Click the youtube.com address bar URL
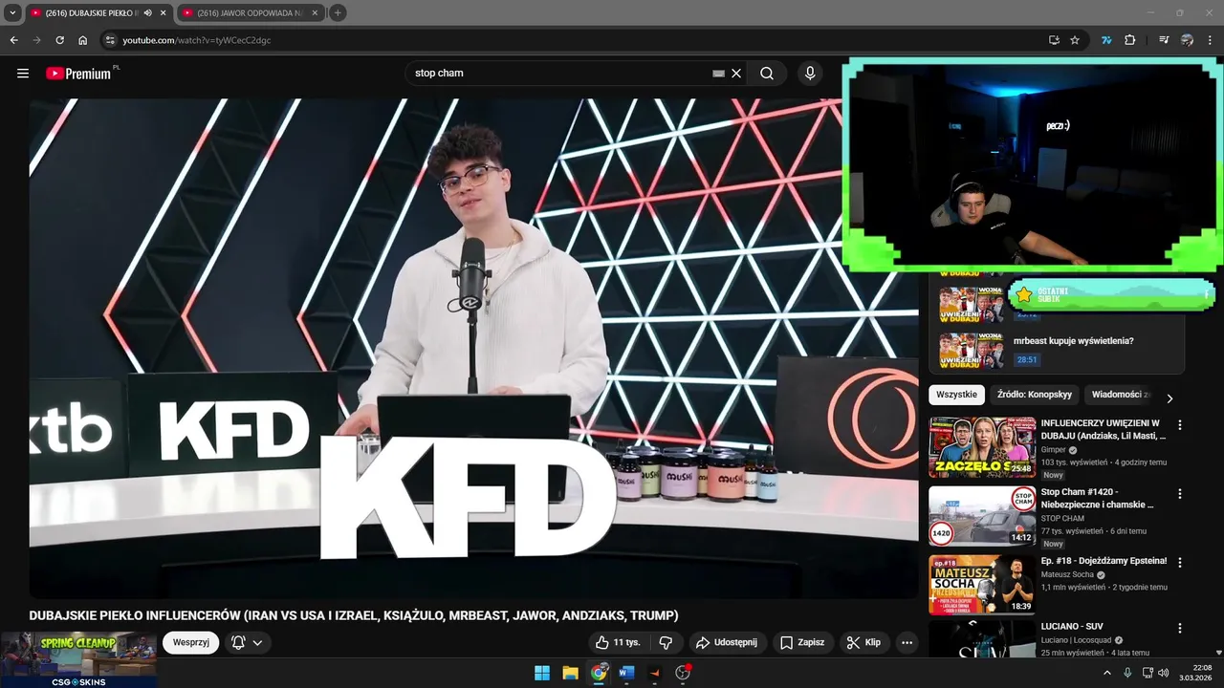Viewport: 1224px width, 688px height. pos(196,40)
